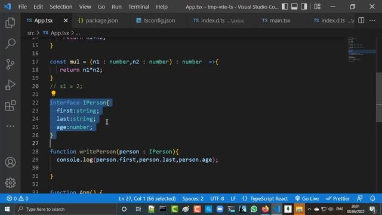Image resolution: width=382 pixels, height=215 pixels.
Task: Show additional views ellipsis in activity bar
Action: pyautogui.click(x=10, y=126)
